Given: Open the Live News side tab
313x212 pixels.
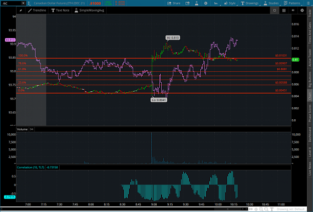Looking at the screenshot, I should (x=310, y=168).
